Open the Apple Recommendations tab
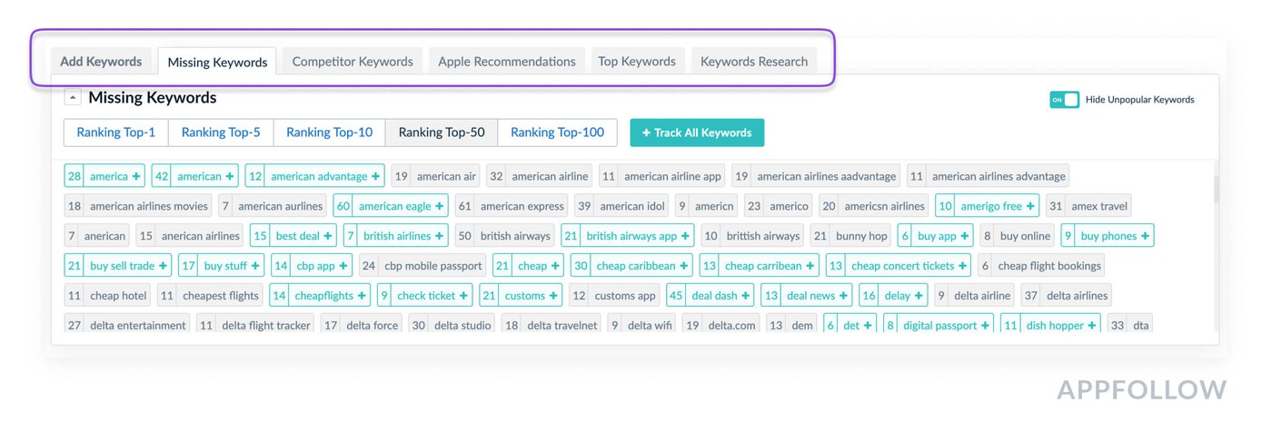The image size is (1272, 422). (507, 62)
